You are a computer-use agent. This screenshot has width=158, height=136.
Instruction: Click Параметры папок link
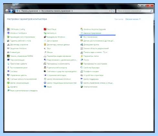(x=91, y=56)
